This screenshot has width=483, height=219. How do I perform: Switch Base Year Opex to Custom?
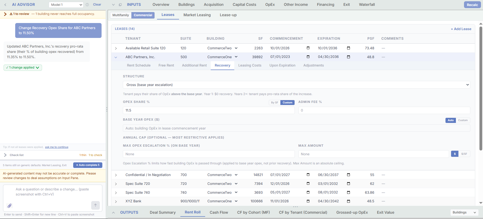[463, 120]
